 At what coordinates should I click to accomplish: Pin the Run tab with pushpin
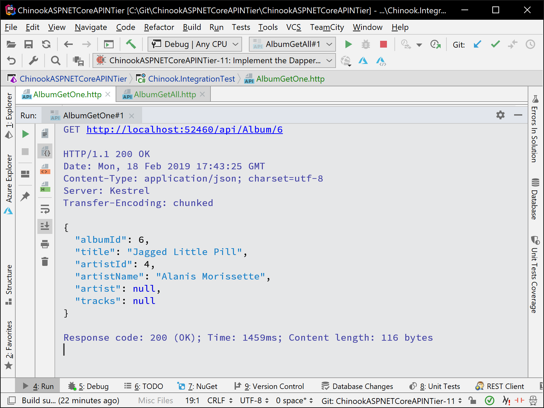(x=25, y=196)
